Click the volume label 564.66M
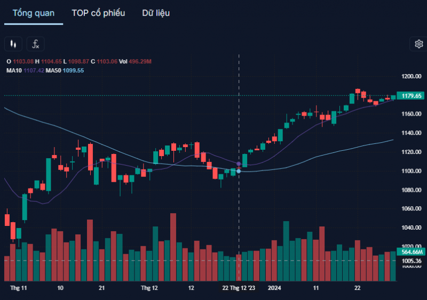Screen dimensions: 427x300 (x=412, y=252)
